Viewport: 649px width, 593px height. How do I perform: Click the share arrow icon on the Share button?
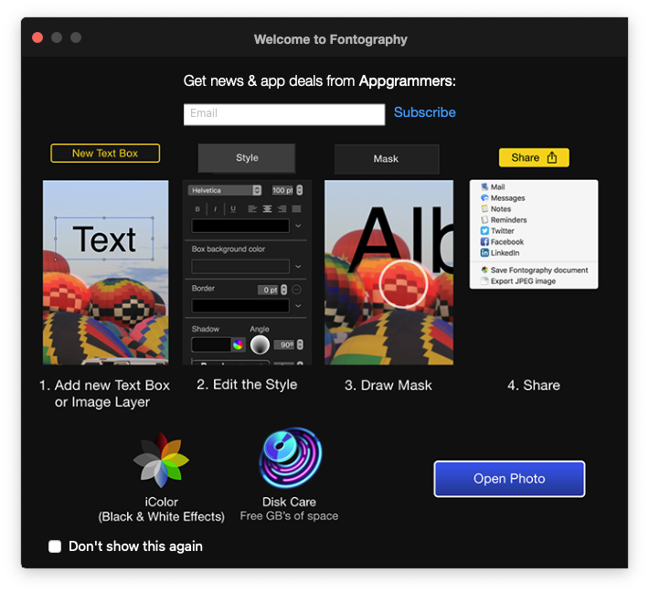[x=552, y=158]
